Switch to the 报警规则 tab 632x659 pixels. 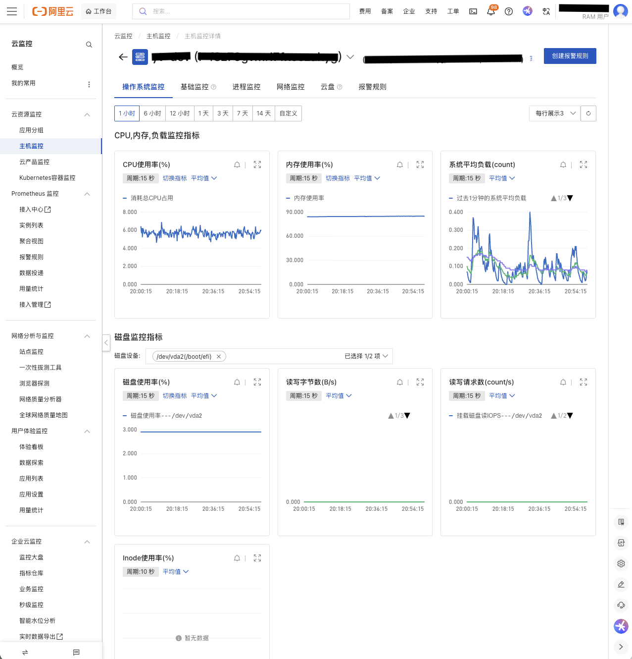point(372,87)
